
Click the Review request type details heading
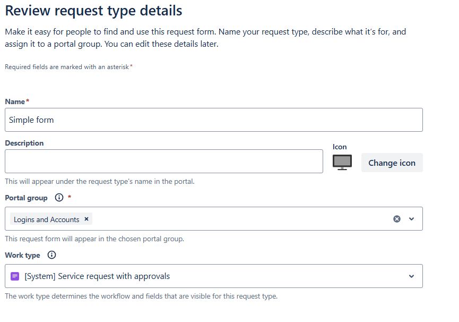(94, 11)
